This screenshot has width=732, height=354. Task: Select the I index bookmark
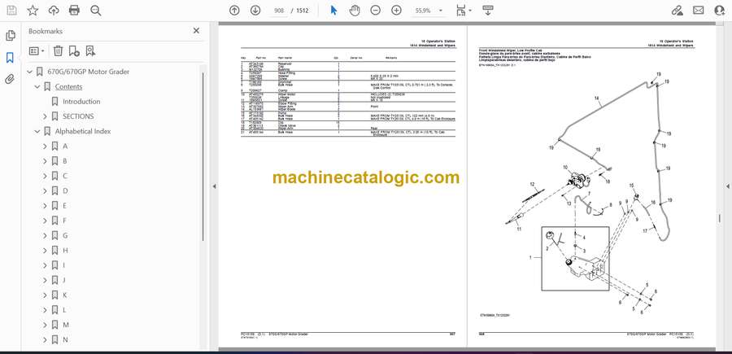(x=64, y=265)
